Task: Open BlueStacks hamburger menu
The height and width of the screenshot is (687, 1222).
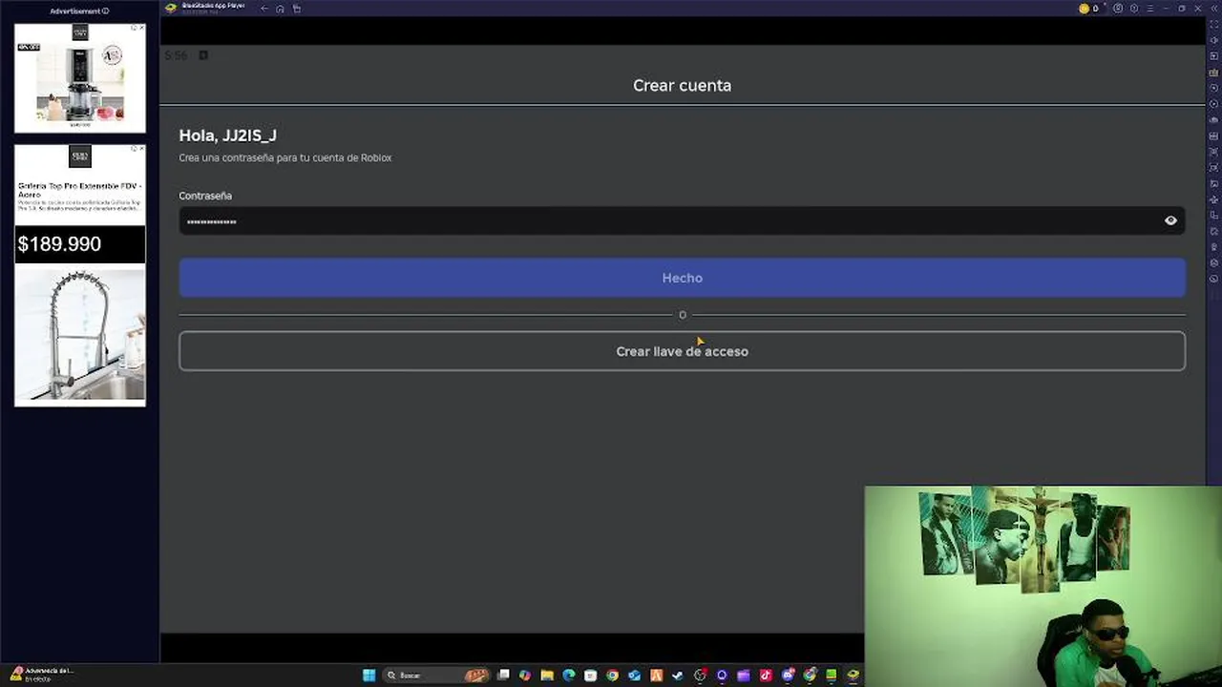Action: click(1150, 9)
